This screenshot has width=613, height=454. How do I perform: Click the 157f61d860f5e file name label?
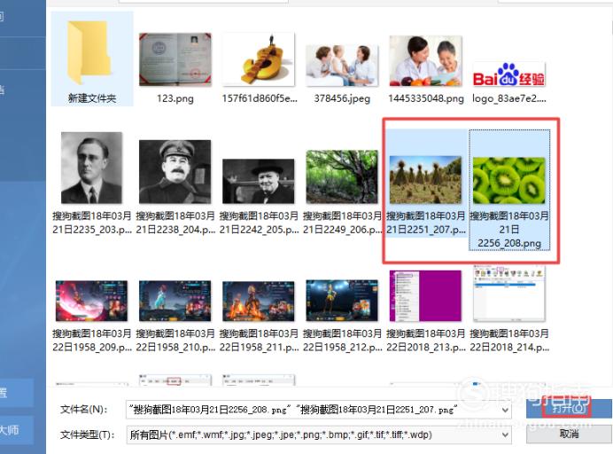260,98
